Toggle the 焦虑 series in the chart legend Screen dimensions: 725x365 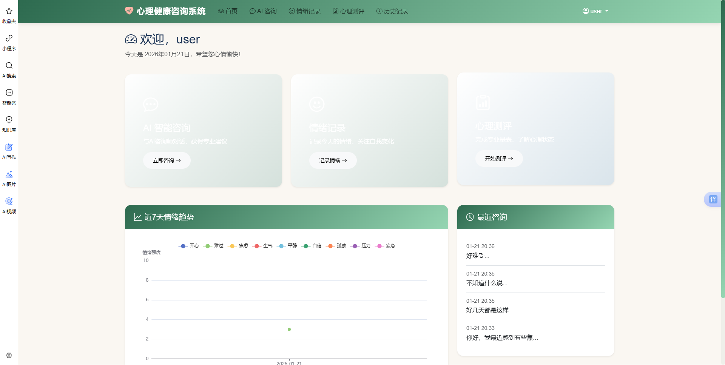[238, 246]
